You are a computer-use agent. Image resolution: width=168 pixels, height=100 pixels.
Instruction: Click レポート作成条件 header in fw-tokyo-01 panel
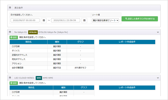[x=127, y=42]
